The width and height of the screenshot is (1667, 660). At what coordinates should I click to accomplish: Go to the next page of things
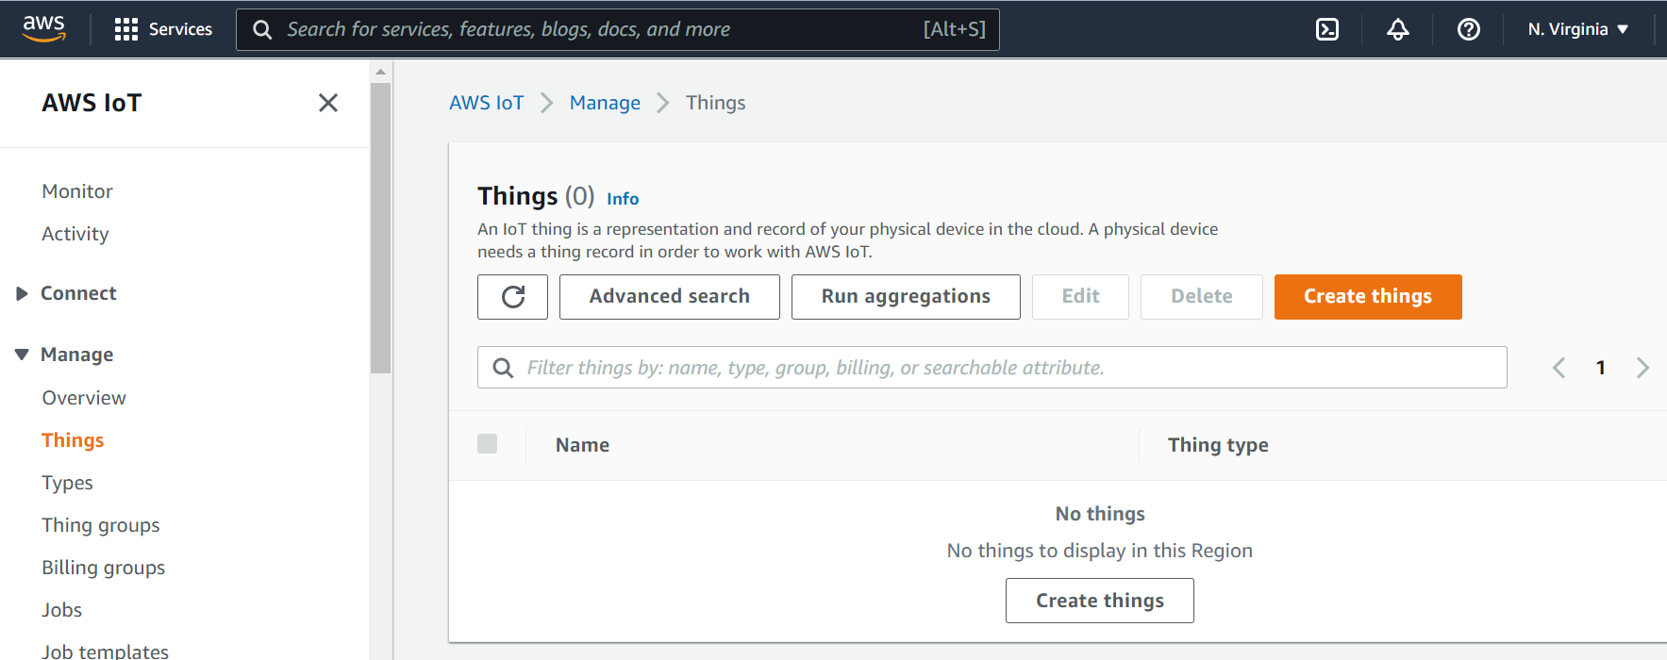(x=1642, y=368)
